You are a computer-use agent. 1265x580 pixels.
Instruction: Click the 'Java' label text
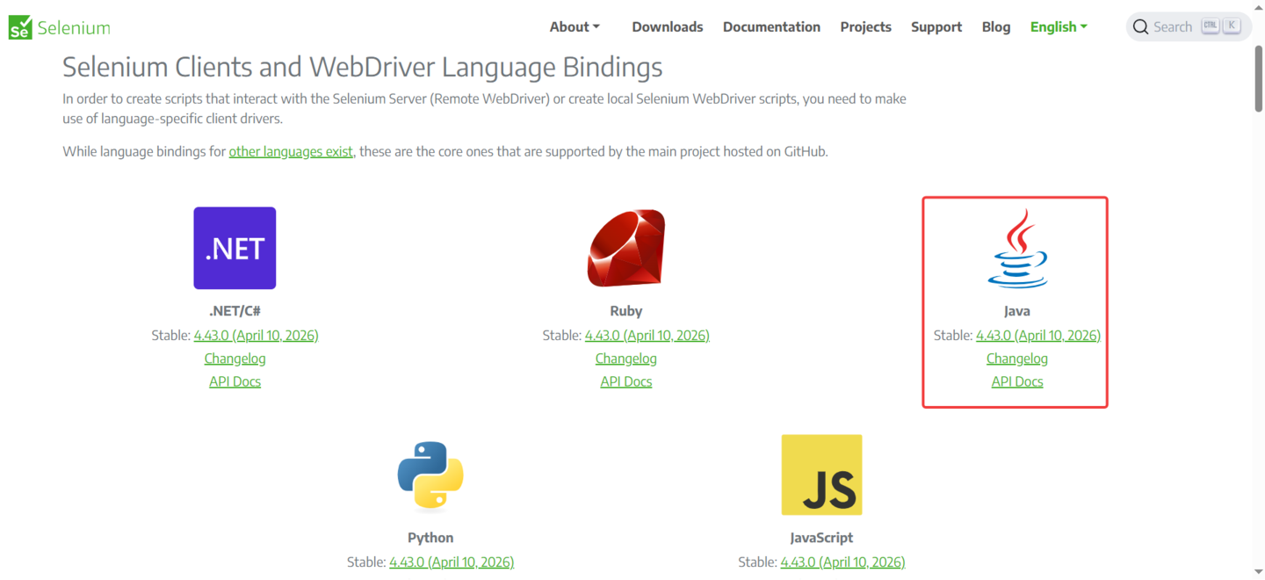click(1017, 311)
